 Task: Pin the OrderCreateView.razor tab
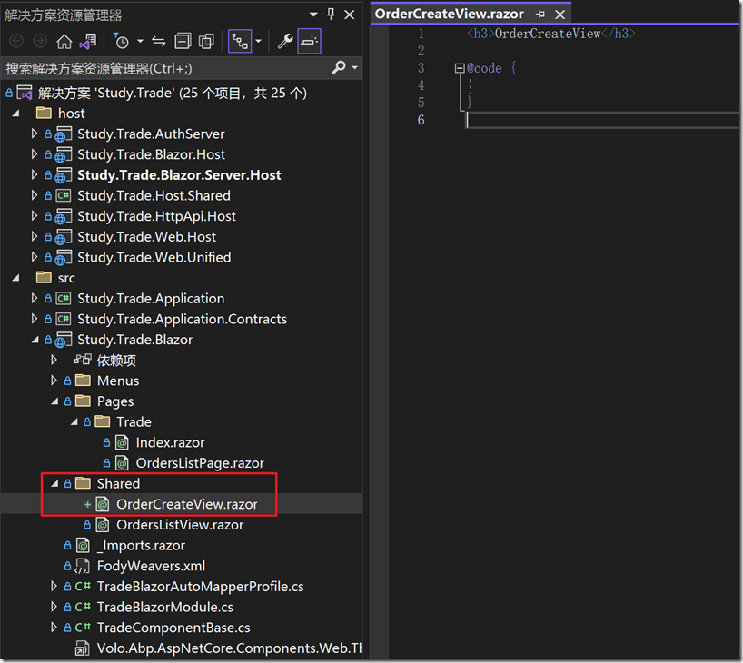(540, 15)
